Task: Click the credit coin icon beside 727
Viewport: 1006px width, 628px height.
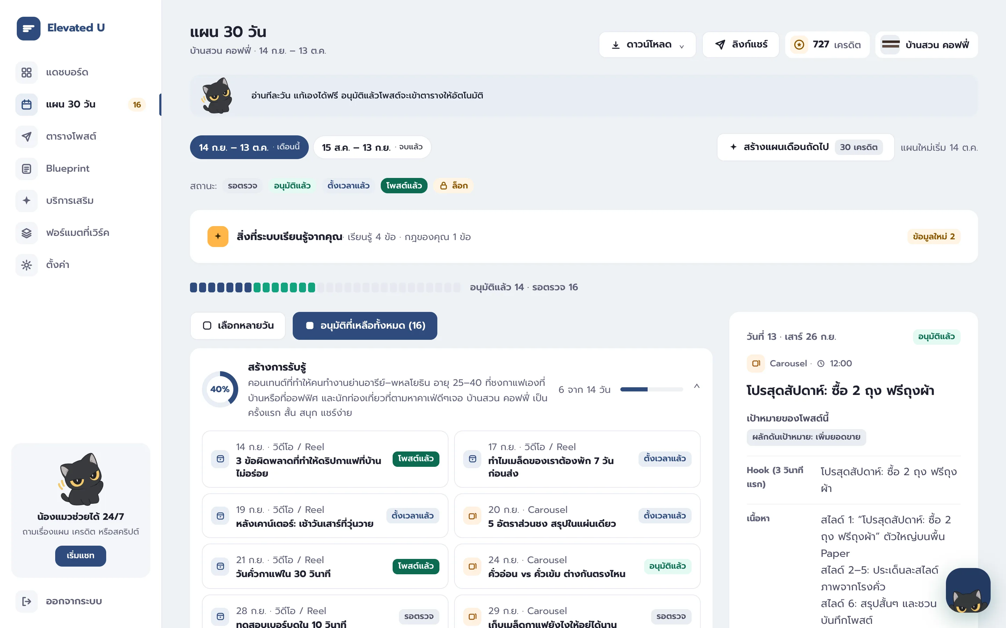Action: (x=799, y=44)
